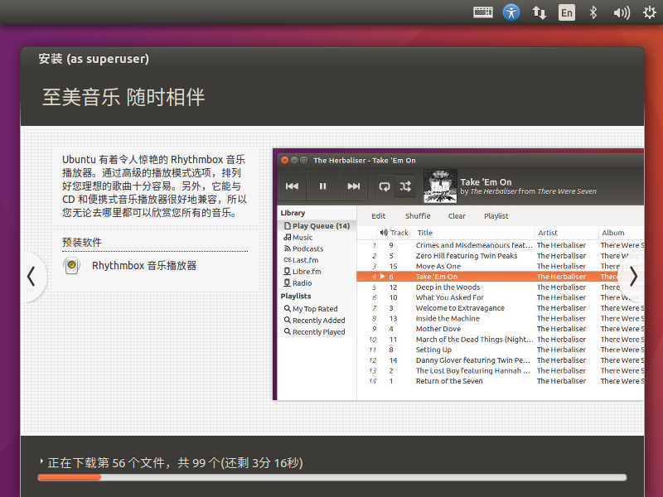Select the track 'The Lost Boy featuring Hannah …'
Image resolution: width=663 pixels, height=497 pixels.
(501, 370)
